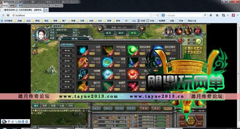Open the 工具 menu

click(49, 5)
